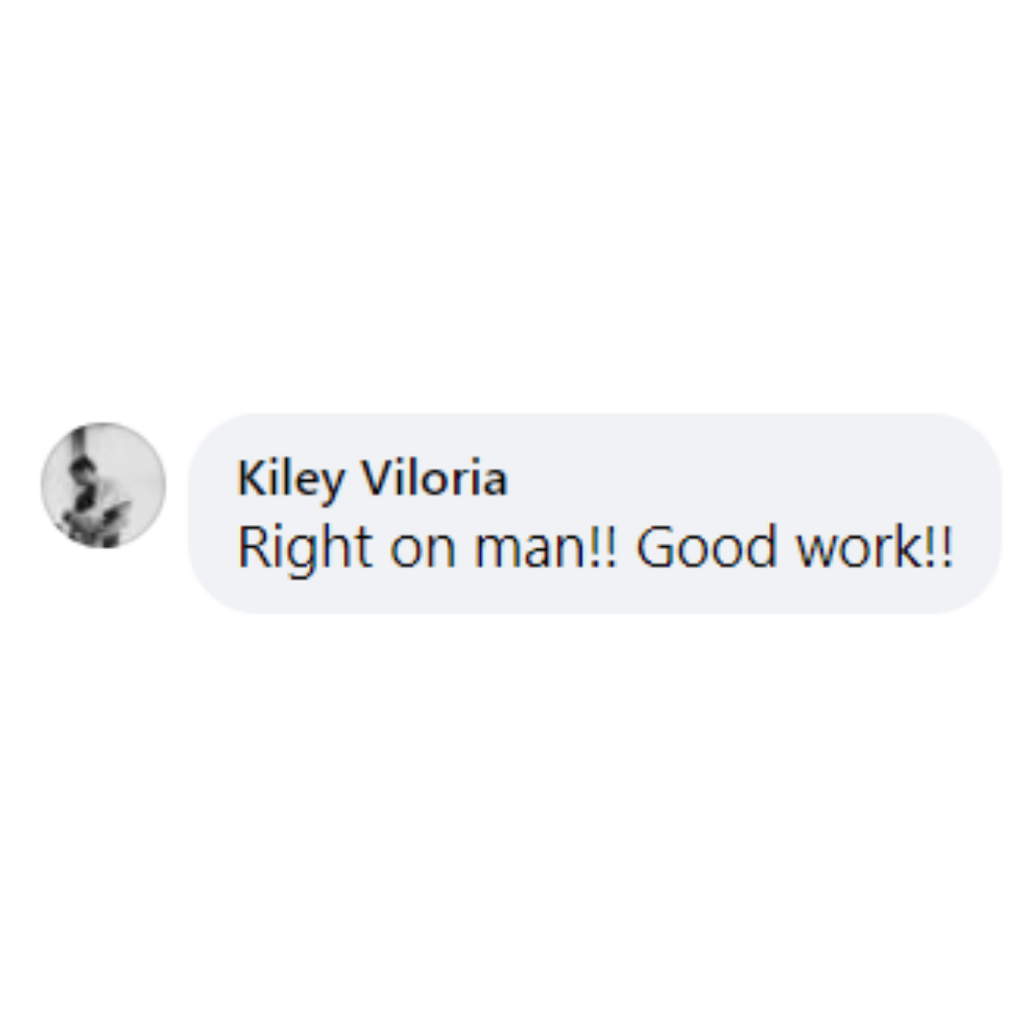Open Kiley Viloria's profile picture

point(102,485)
